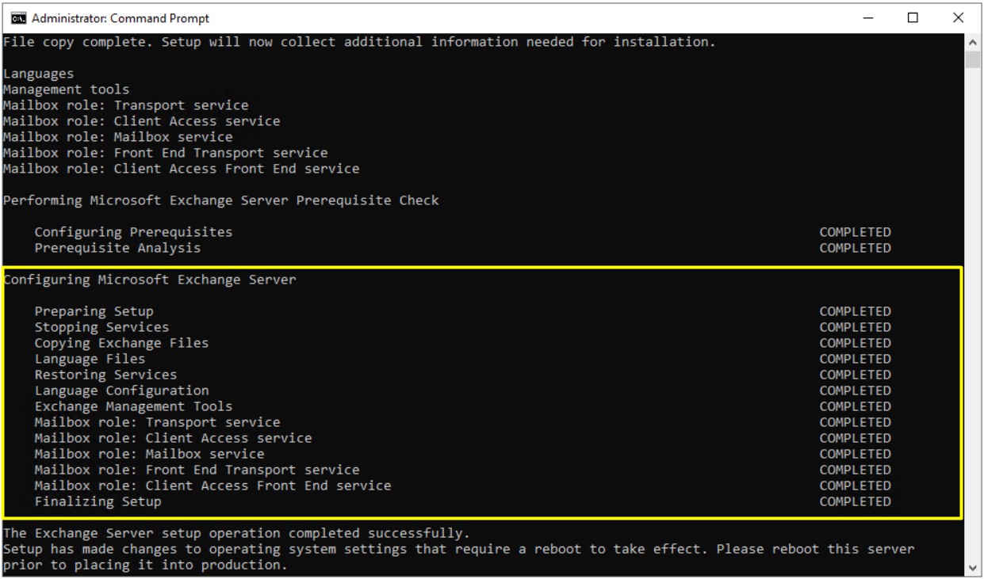The image size is (984, 579).
Task: Maximize the Command Prompt window
Action: (913, 17)
